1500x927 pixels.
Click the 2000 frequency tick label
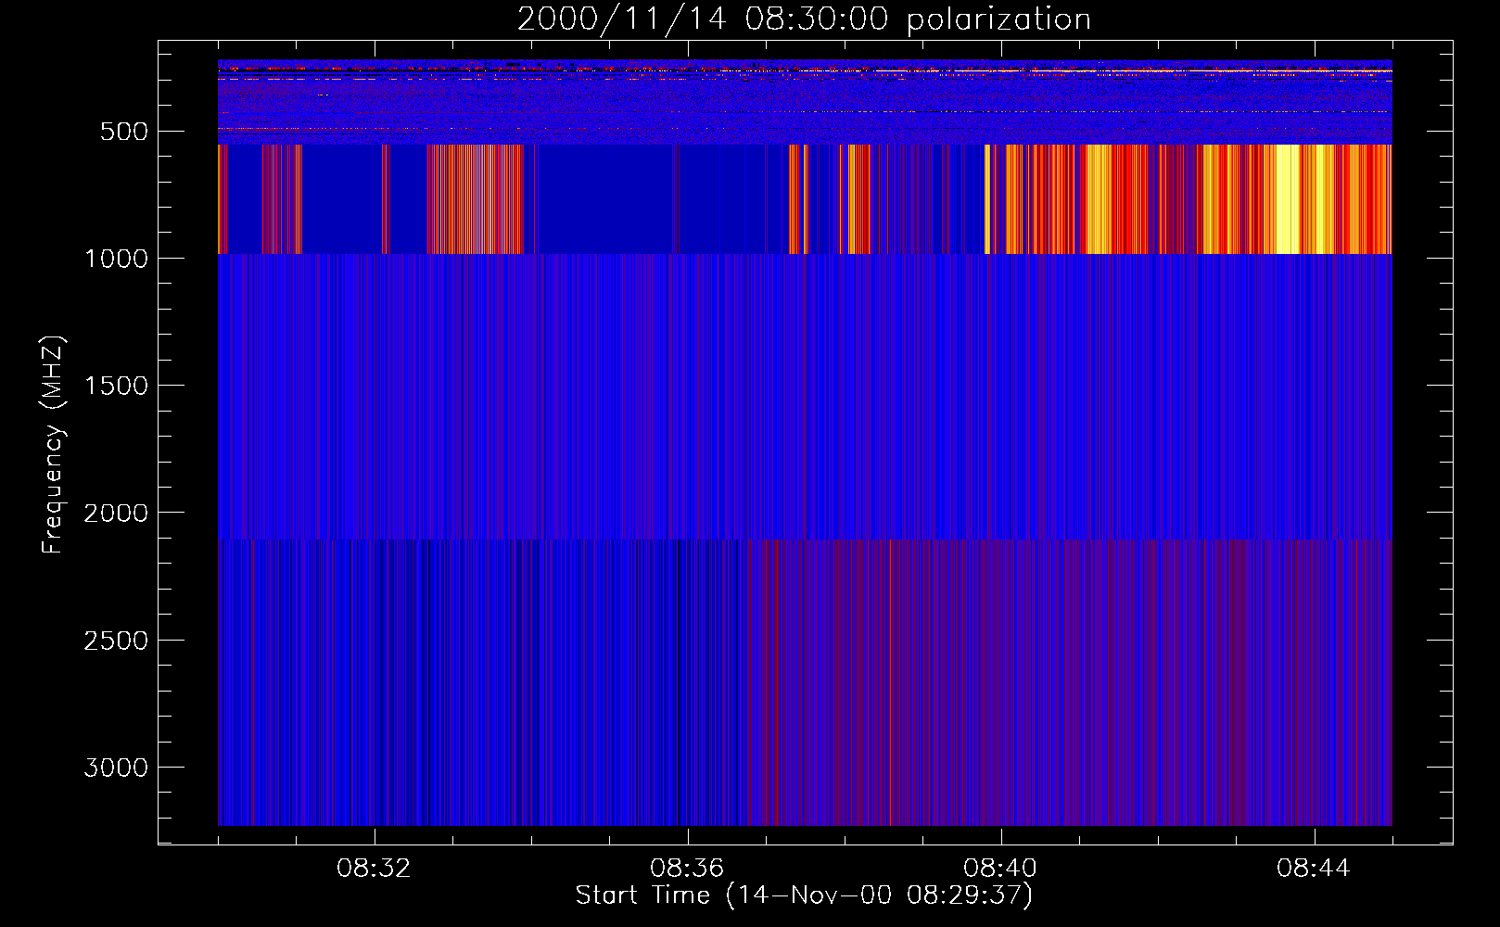tap(116, 513)
